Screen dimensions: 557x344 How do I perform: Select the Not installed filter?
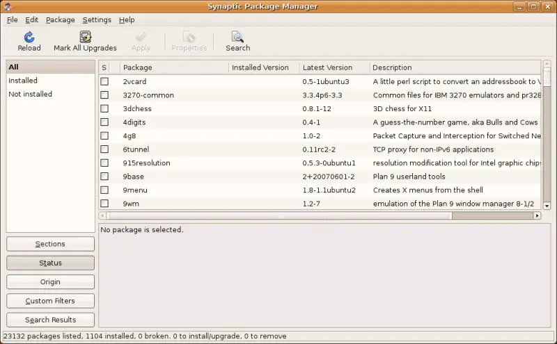pos(50,94)
